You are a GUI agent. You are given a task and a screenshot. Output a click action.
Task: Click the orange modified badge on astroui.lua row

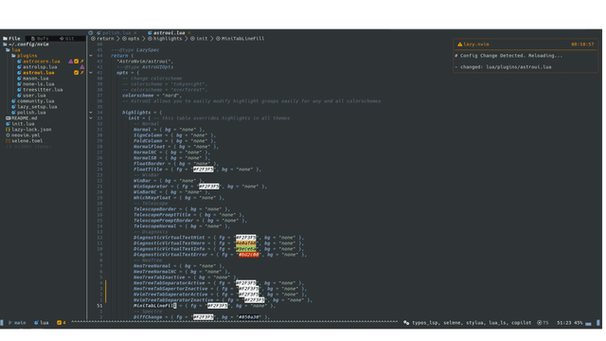click(76, 73)
